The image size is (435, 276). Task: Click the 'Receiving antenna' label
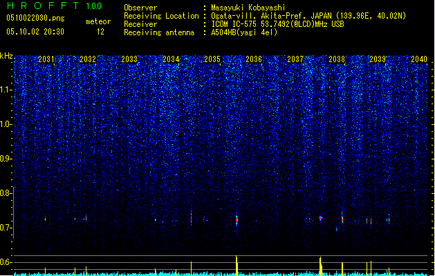159,32
